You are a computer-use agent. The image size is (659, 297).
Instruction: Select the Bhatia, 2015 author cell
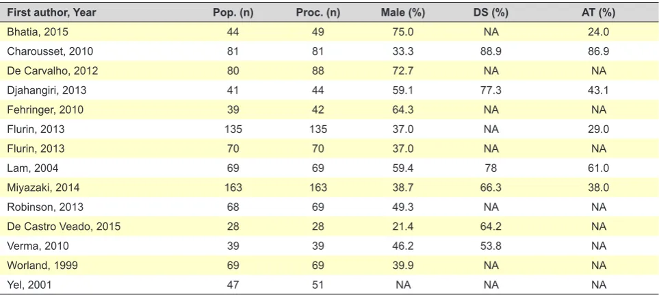[38, 32]
